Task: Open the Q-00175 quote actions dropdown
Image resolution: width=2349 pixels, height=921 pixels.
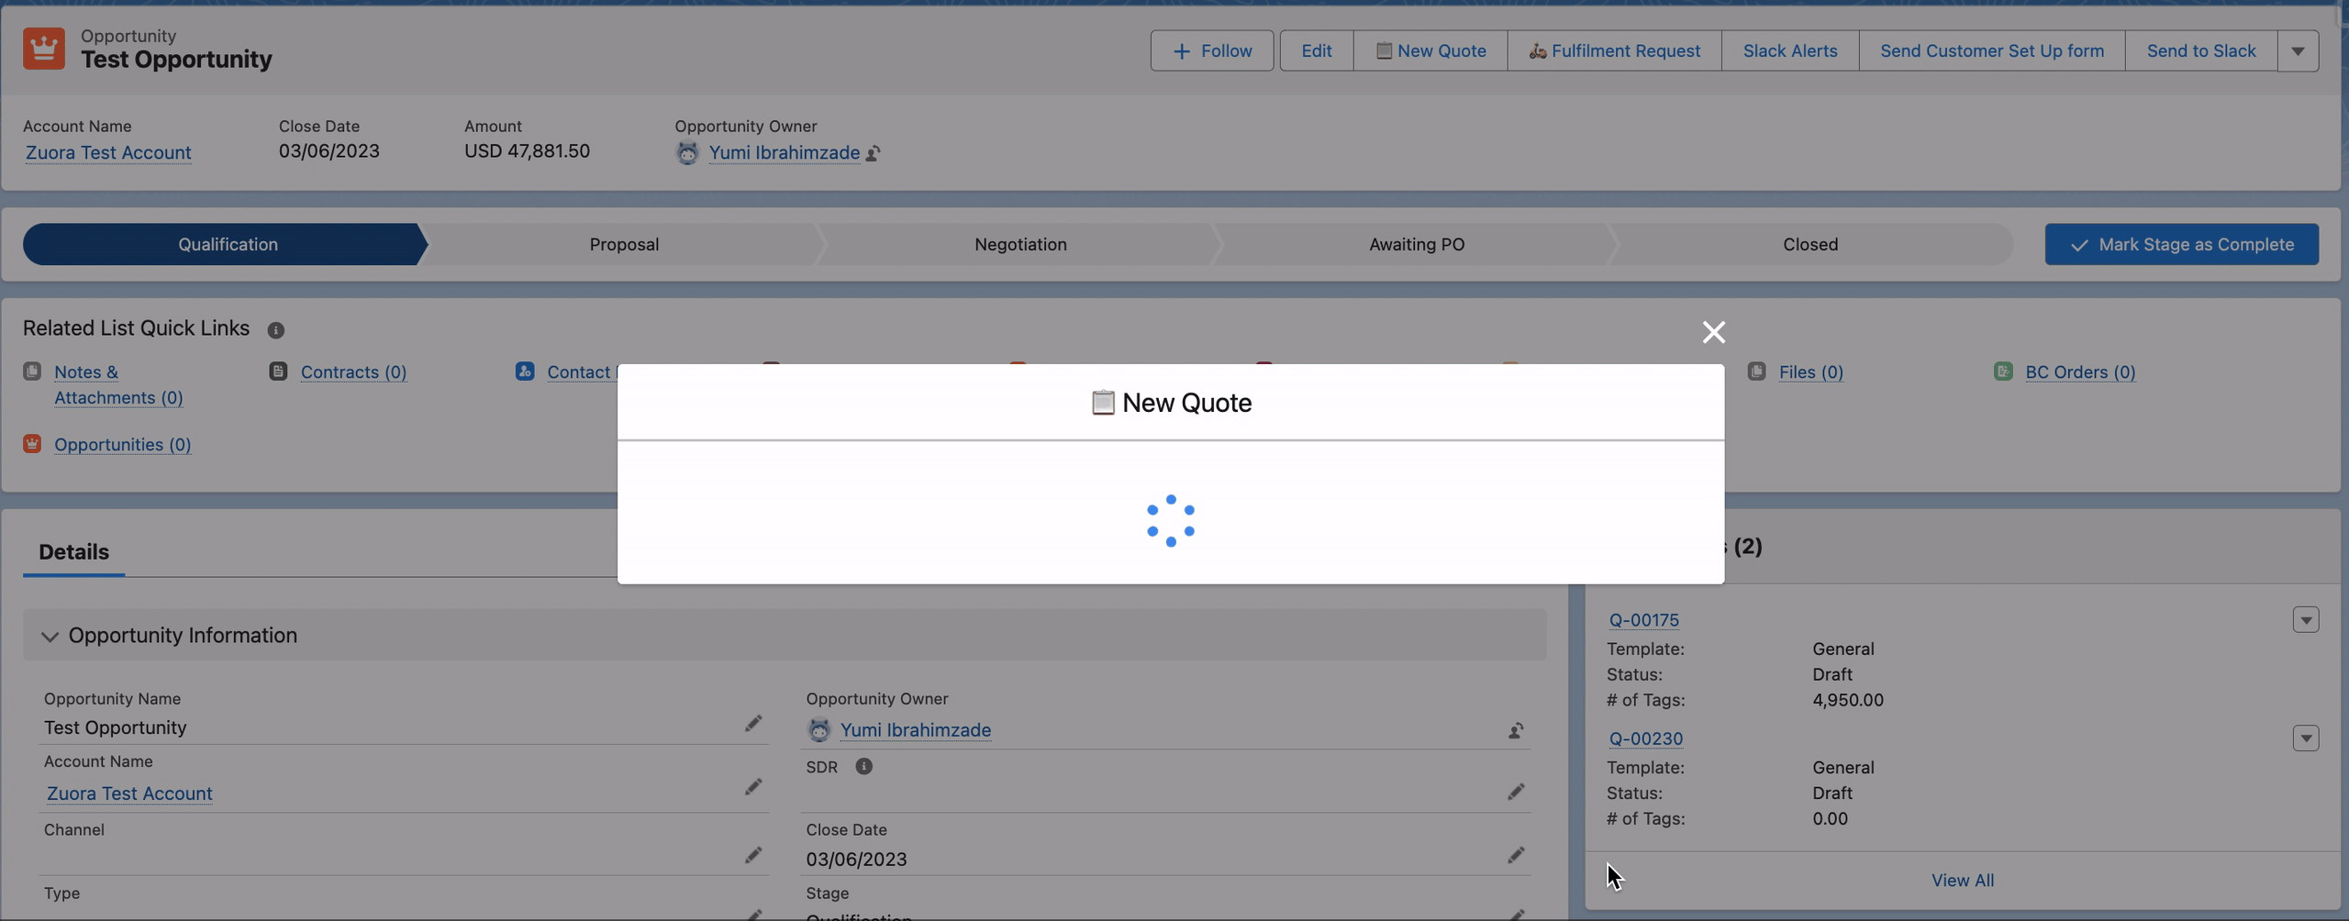Action: [2307, 619]
